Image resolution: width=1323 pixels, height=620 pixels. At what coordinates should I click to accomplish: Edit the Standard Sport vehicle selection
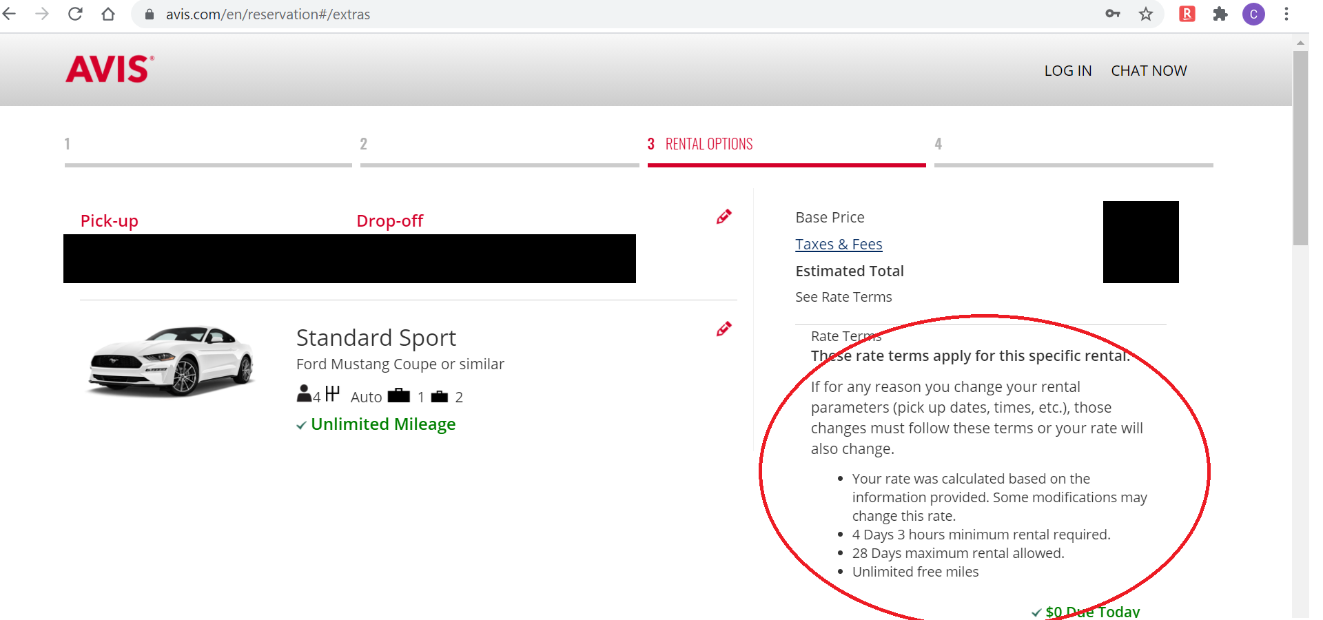724,329
